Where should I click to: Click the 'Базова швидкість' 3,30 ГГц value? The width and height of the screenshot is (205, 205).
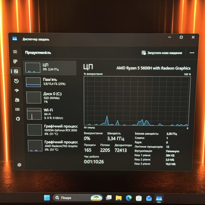click(172, 134)
